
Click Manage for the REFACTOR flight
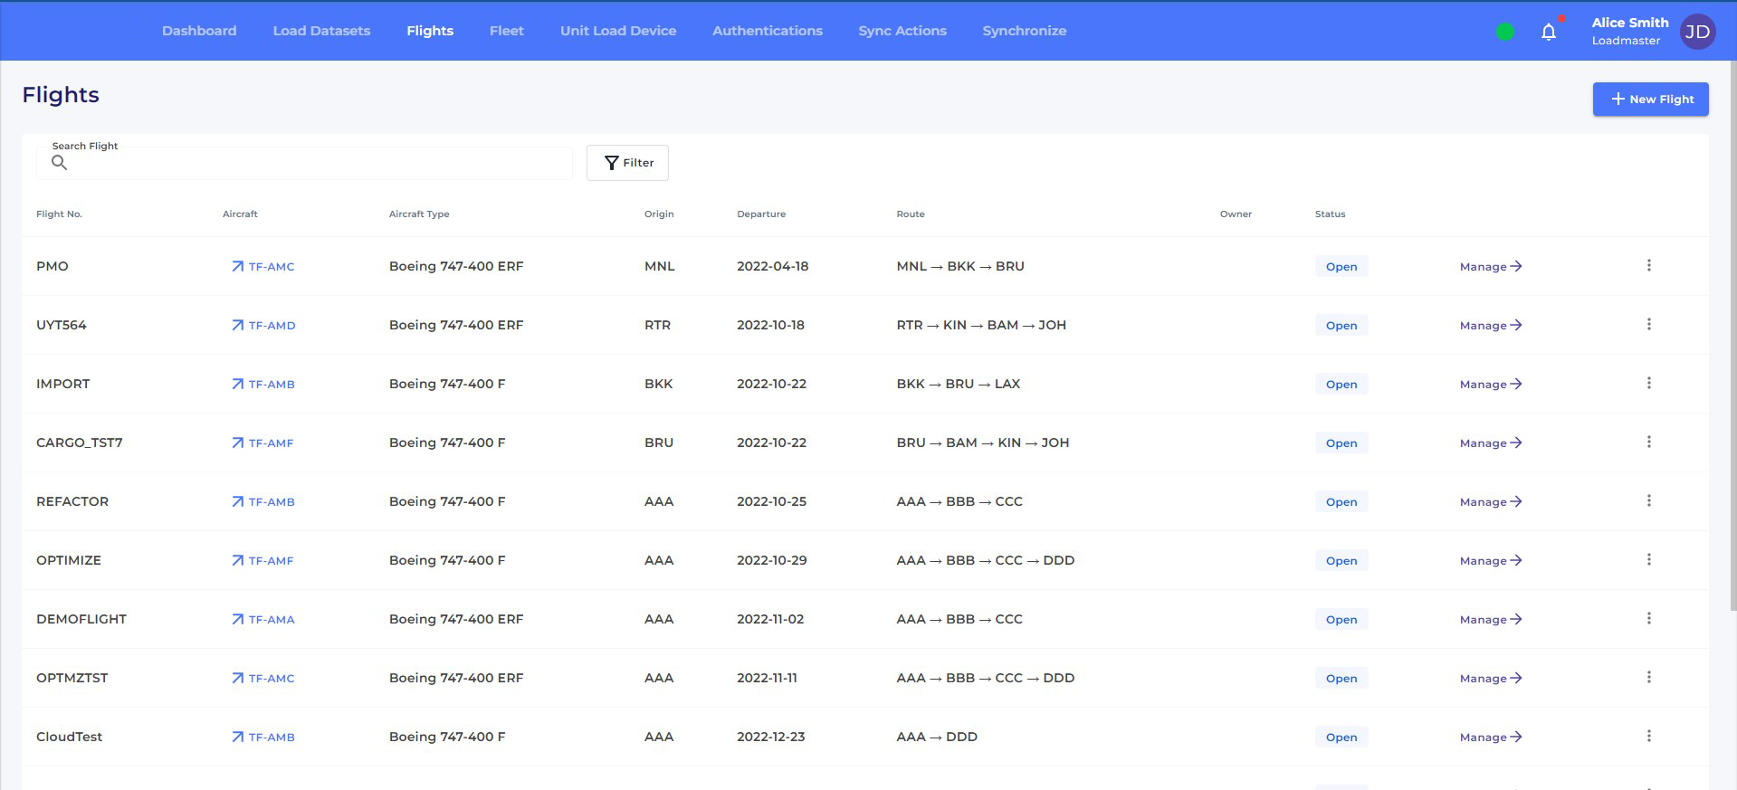click(1491, 502)
